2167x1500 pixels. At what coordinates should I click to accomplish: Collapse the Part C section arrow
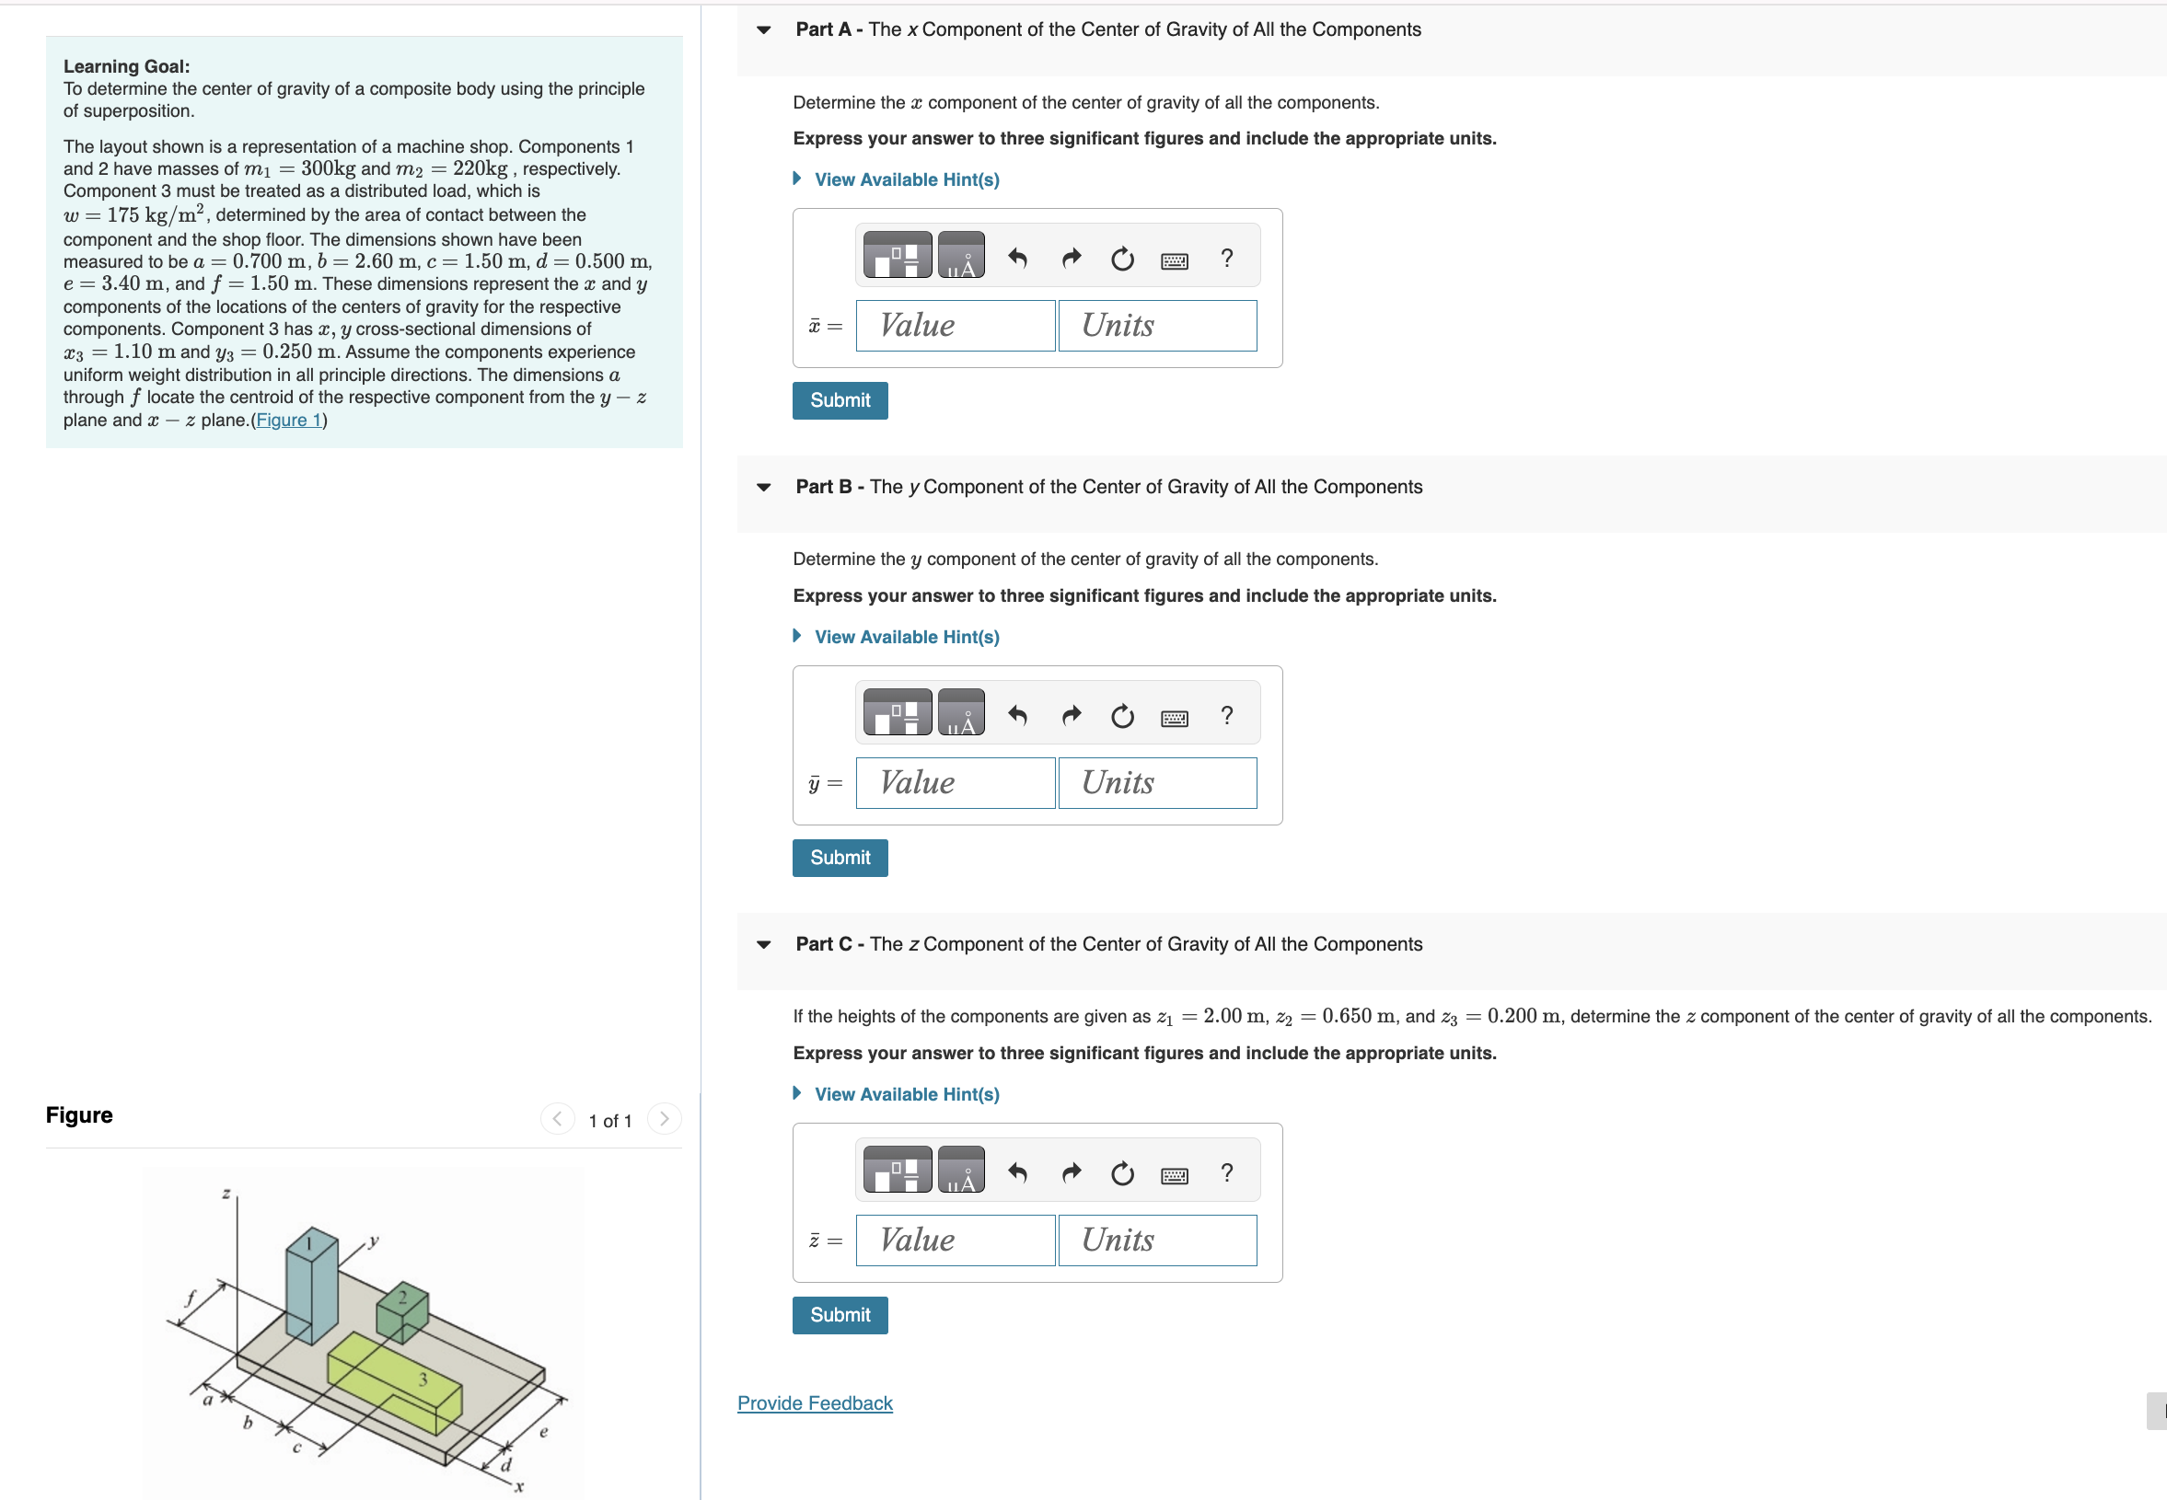(x=763, y=944)
